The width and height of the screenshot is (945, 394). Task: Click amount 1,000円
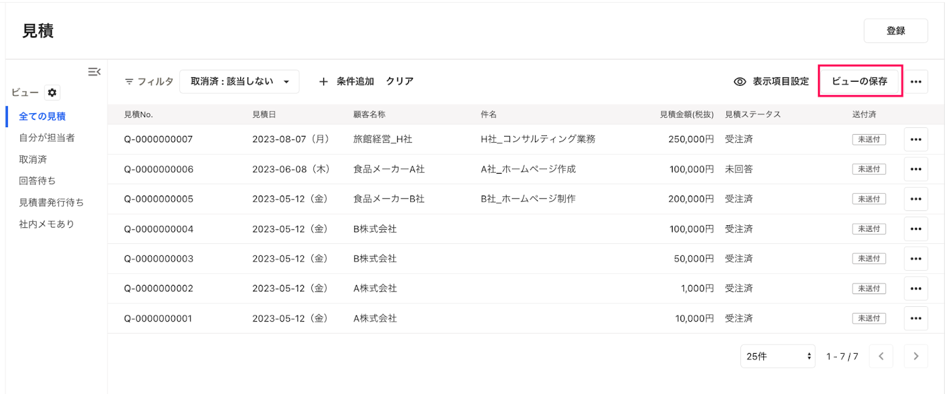tap(697, 288)
